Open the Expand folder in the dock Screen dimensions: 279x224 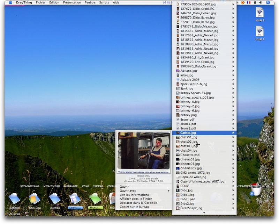(x=14, y=199)
